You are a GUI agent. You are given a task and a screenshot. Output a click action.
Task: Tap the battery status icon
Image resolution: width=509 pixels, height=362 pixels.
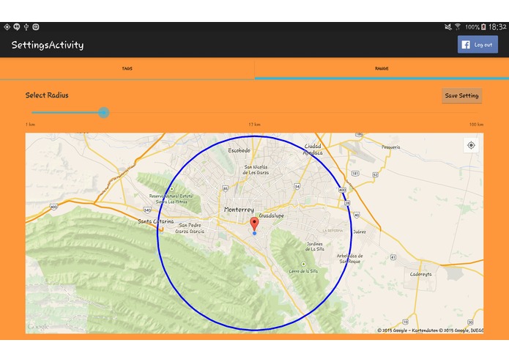[483, 27]
